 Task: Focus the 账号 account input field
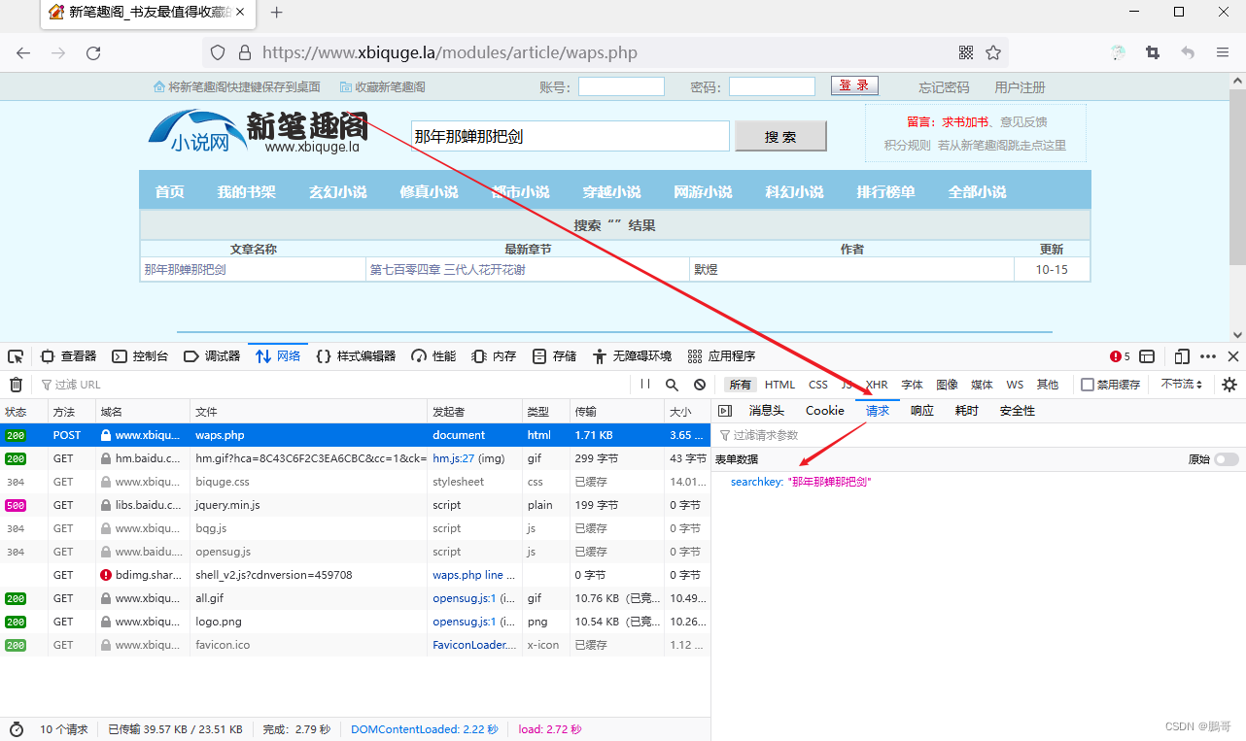pyautogui.click(x=621, y=86)
